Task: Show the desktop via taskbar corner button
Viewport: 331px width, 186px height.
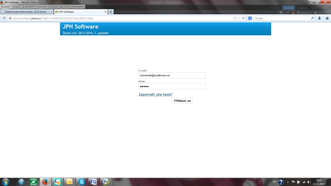Action: [329, 182]
